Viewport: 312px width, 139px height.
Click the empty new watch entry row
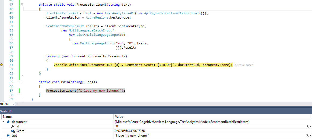click(x=156, y=138)
